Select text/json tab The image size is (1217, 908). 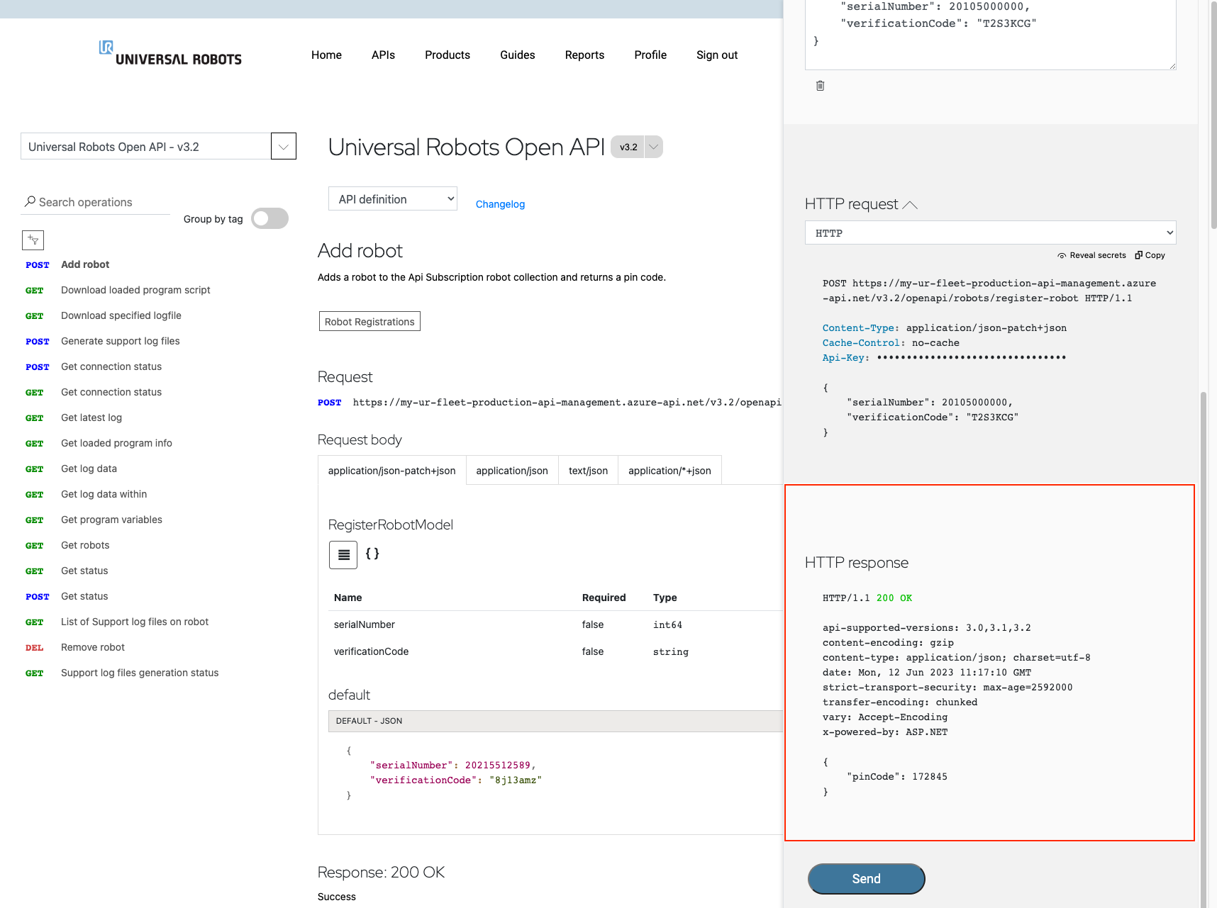(x=588, y=471)
